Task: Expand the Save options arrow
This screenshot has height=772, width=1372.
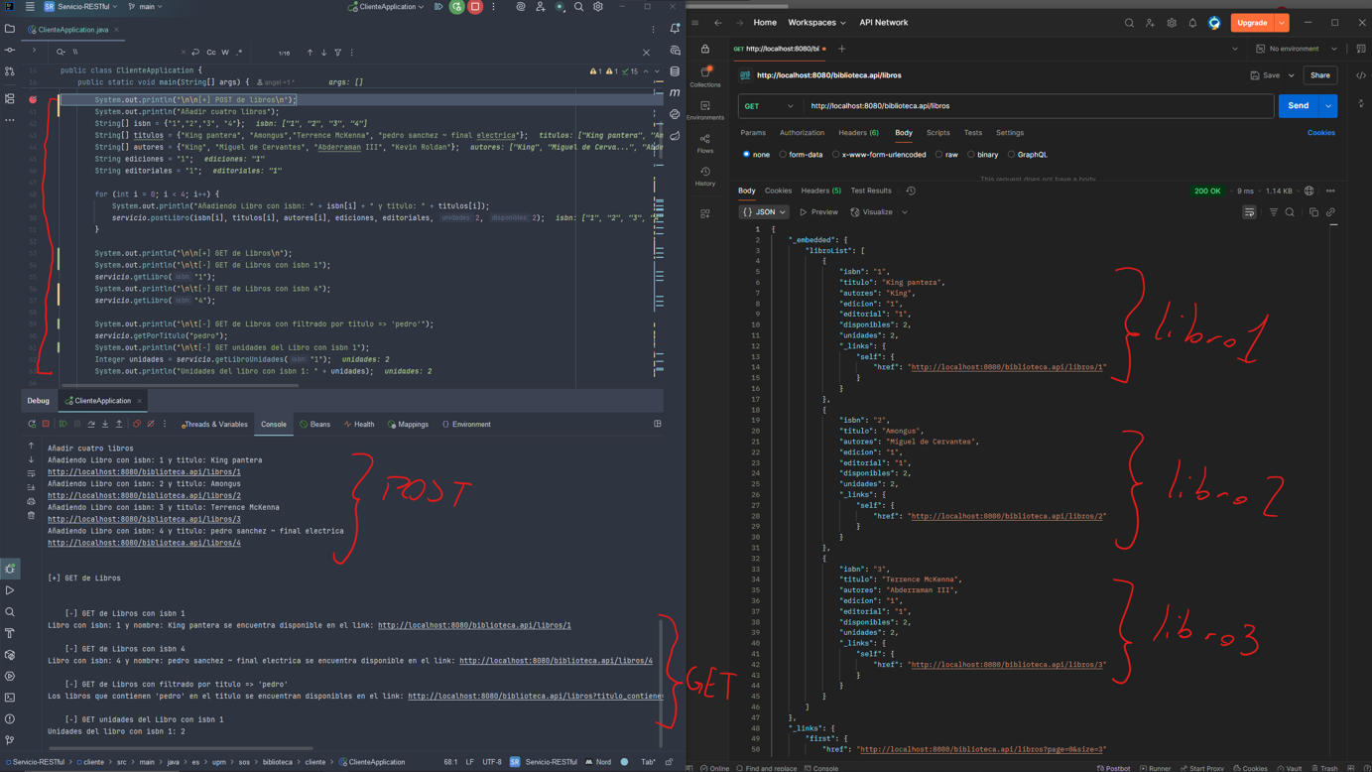Action: pos(1291,75)
